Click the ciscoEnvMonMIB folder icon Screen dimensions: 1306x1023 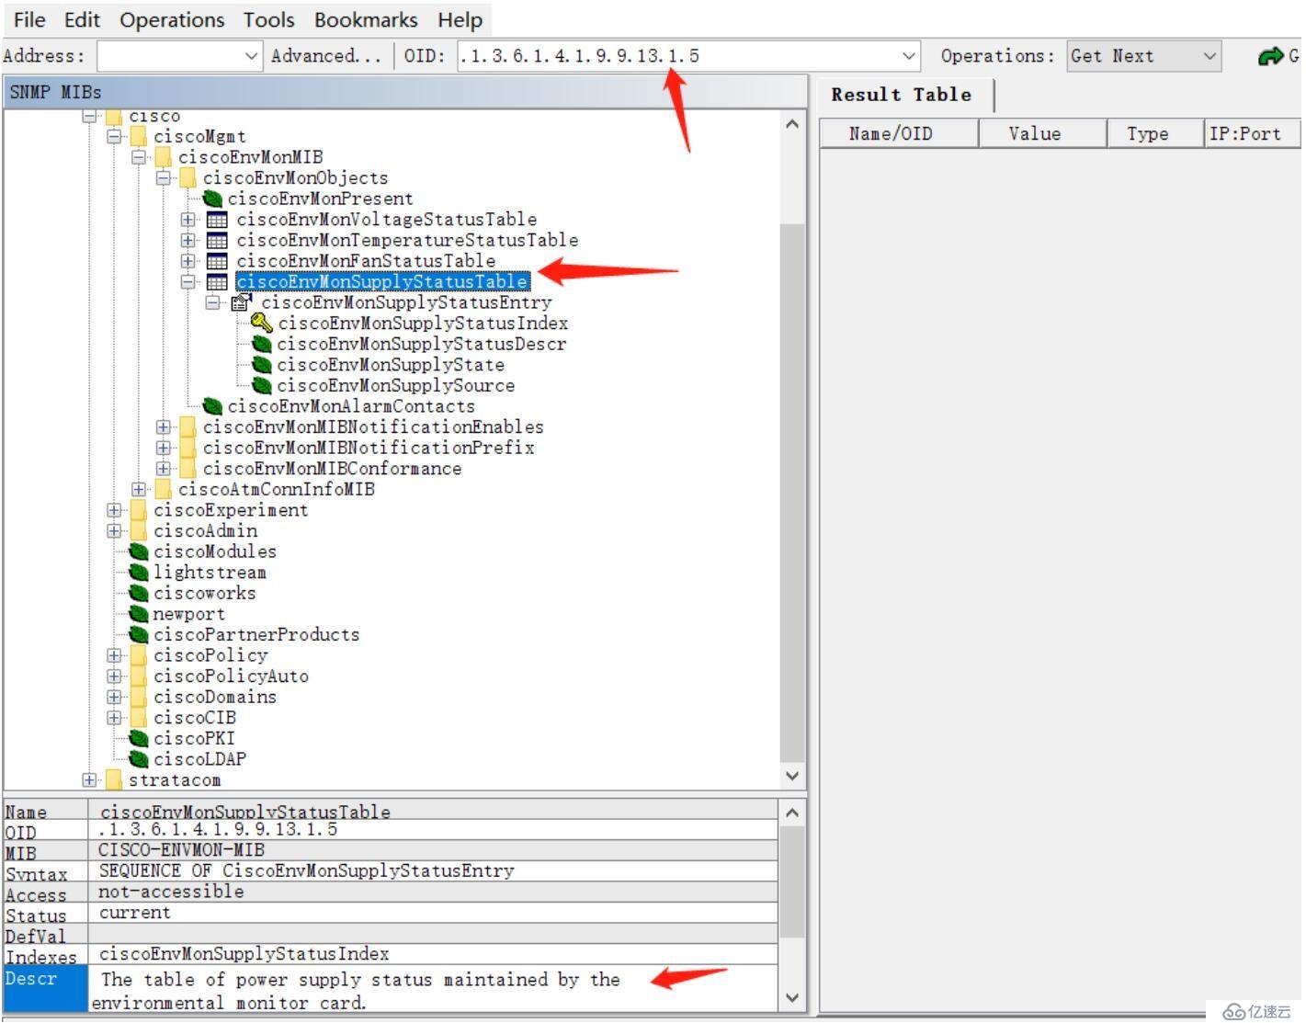click(x=164, y=157)
